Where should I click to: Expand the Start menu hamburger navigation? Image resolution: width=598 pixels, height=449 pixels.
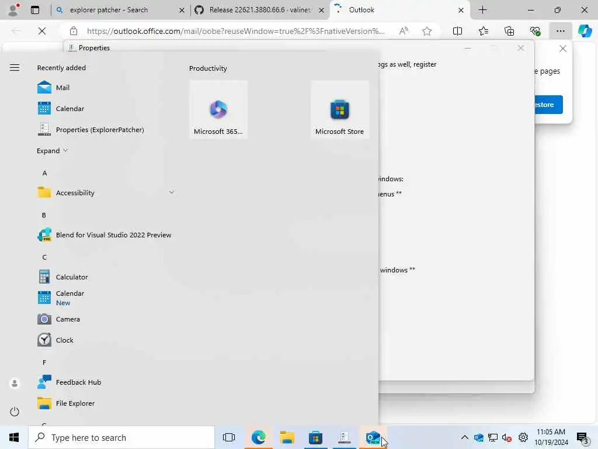15,68
